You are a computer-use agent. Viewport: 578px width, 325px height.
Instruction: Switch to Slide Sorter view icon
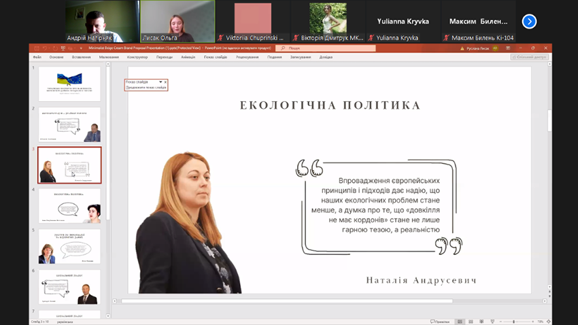coord(471,322)
